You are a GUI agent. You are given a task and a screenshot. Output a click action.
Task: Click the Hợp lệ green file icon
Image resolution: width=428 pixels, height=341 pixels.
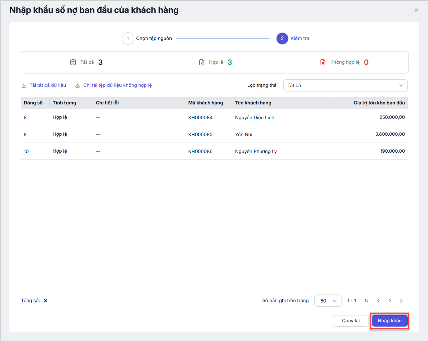[x=202, y=62]
